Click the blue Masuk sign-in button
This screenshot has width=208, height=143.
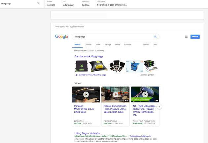(x=195, y=37)
